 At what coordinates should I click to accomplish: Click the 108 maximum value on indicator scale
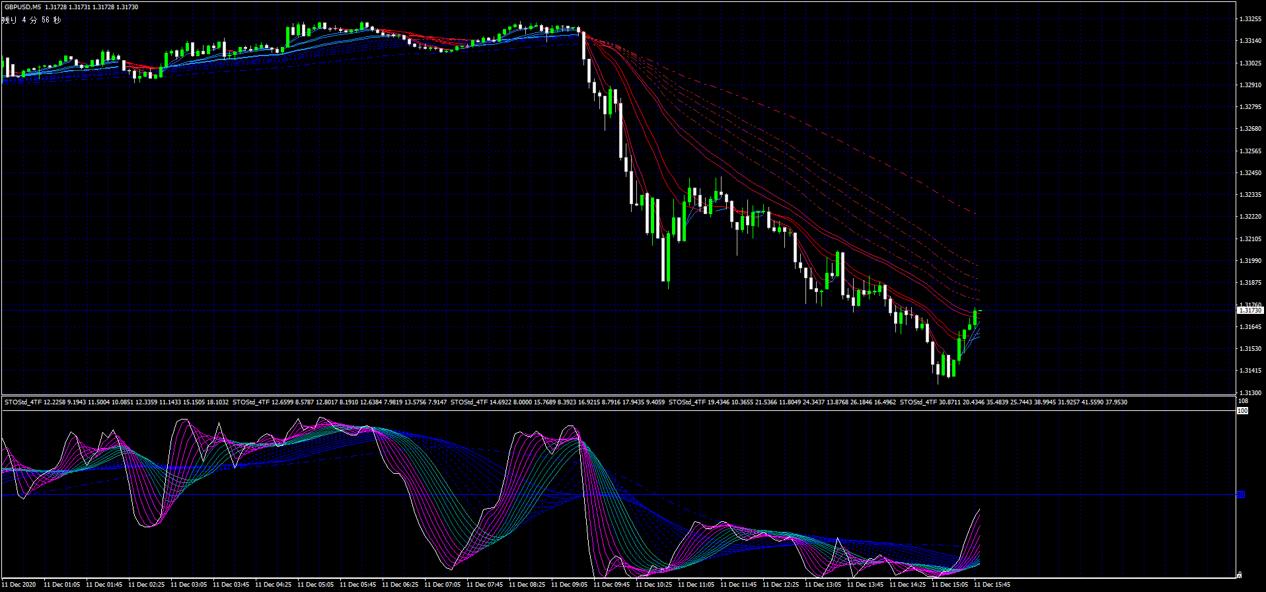(1243, 402)
